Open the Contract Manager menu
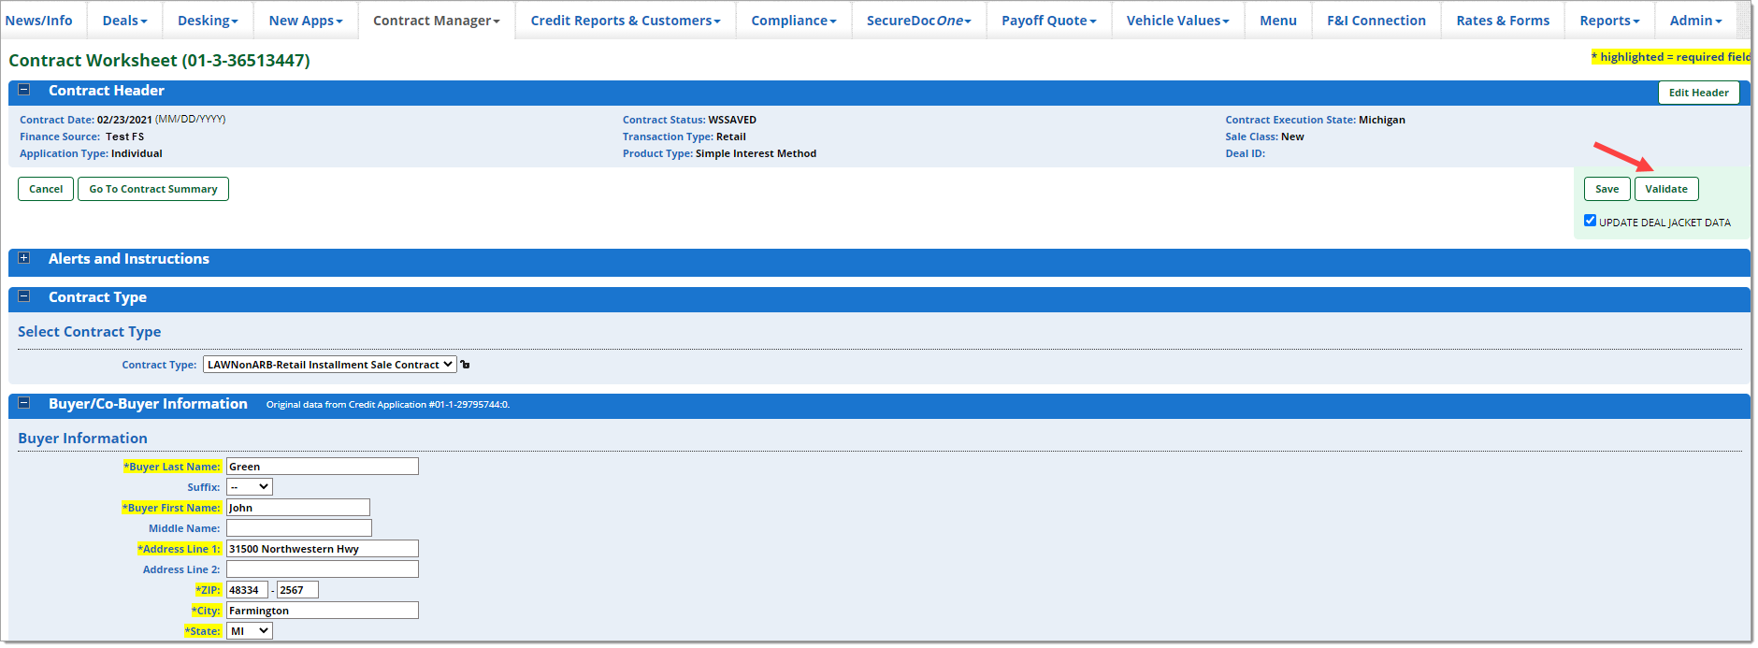The height and width of the screenshot is (648, 1758). pos(437,21)
